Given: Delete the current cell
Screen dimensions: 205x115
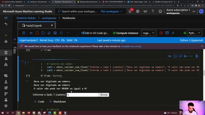Looking at the screenshot, I should (x=197, y=56).
